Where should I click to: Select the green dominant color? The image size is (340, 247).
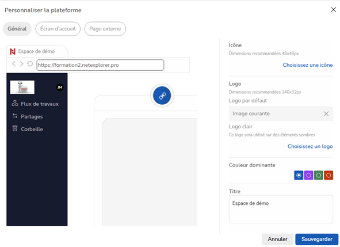(x=319, y=175)
